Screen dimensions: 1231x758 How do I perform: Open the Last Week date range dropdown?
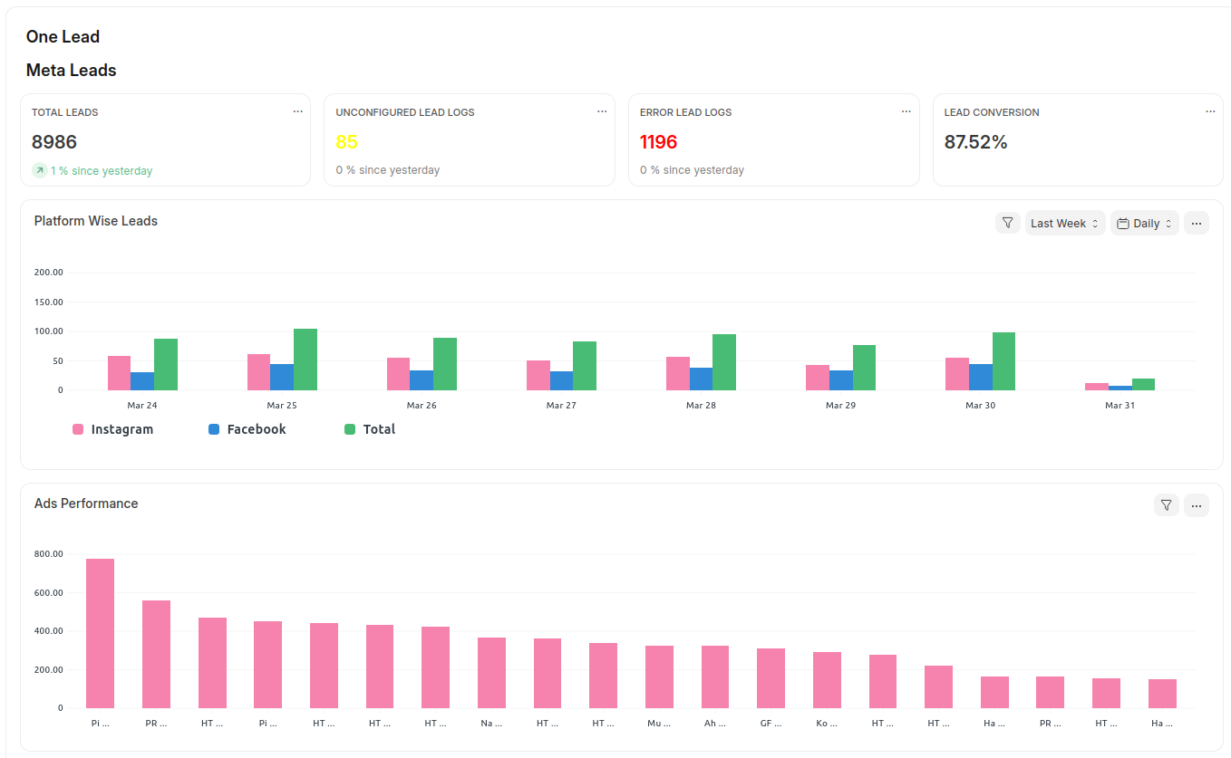pos(1065,223)
